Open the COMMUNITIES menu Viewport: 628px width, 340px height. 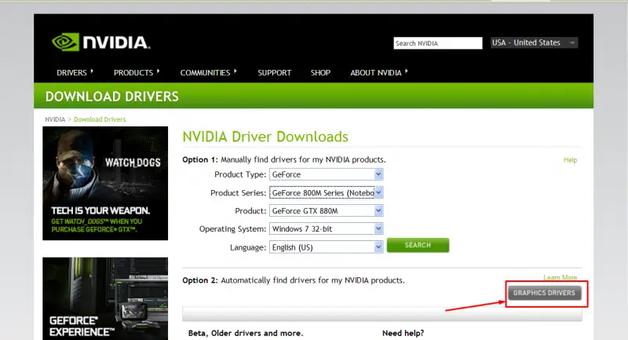pos(205,73)
